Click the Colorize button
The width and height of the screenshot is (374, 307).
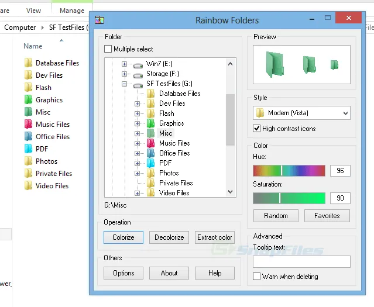pyautogui.click(x=123, y=237)
